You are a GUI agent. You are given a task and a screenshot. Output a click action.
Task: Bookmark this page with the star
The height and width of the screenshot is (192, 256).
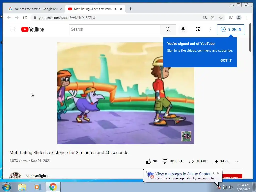pyautogui.click(x=221, y=18)
